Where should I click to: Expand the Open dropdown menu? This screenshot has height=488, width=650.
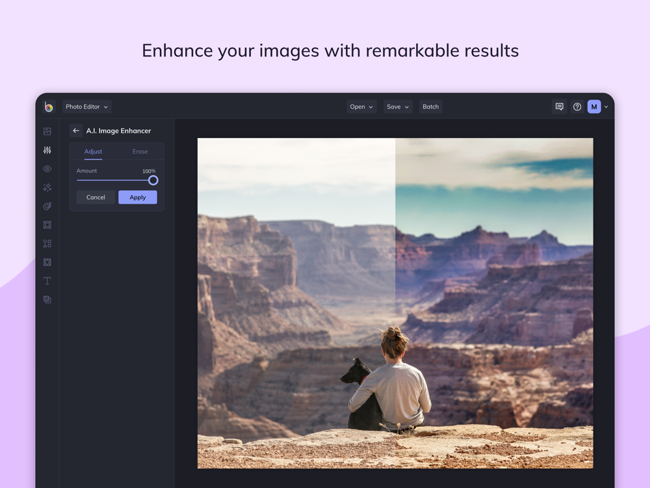coord(361,107)
